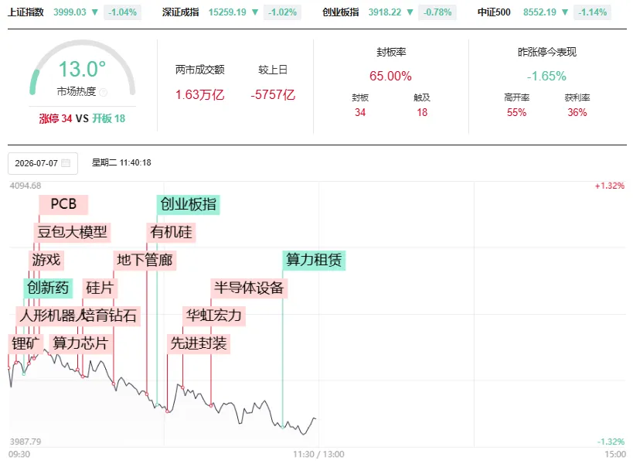
Task: Click the 开板 18 link
Action: 109,119
